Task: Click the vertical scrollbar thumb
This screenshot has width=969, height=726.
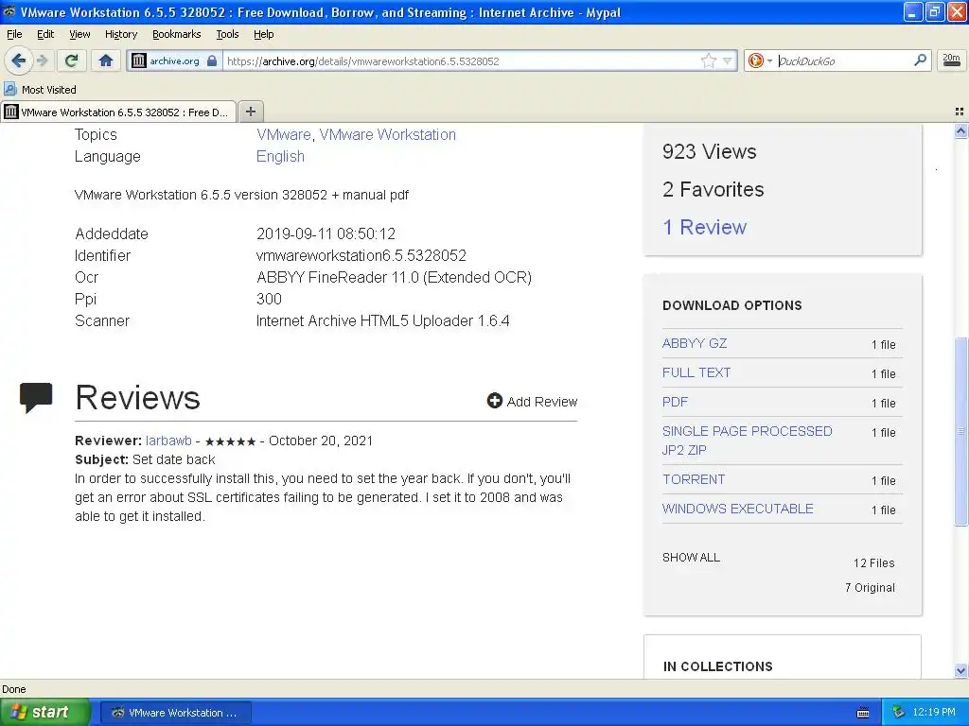Action: click(x=960, y=431)
